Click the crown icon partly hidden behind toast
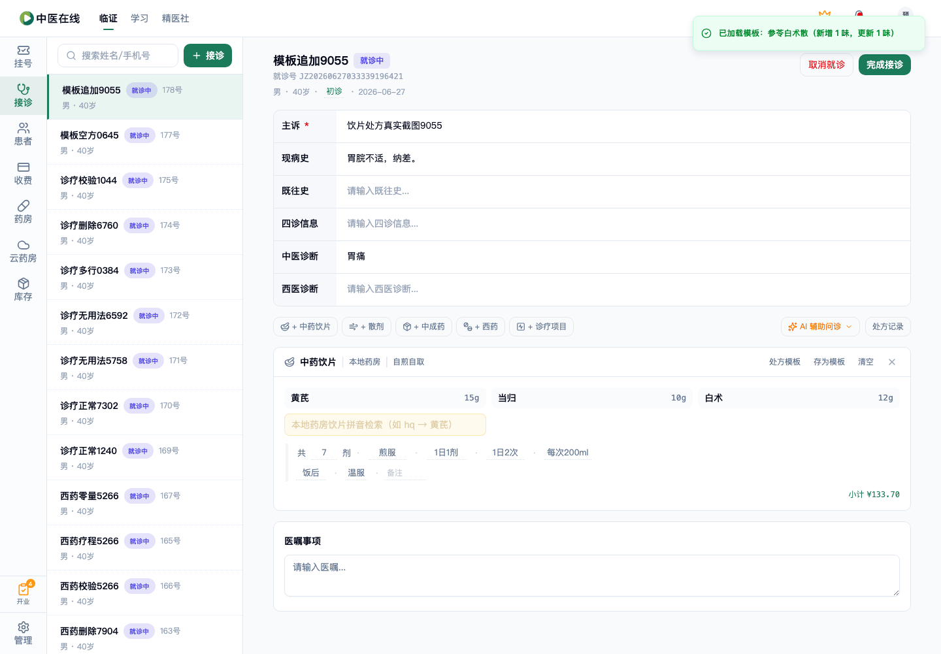The width and height of the screenshot is (941, 654). (x=825, y=13)
